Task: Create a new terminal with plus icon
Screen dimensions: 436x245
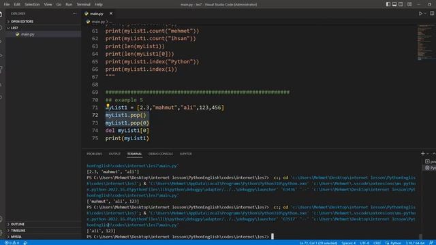Action: click(x=422, y=153)
